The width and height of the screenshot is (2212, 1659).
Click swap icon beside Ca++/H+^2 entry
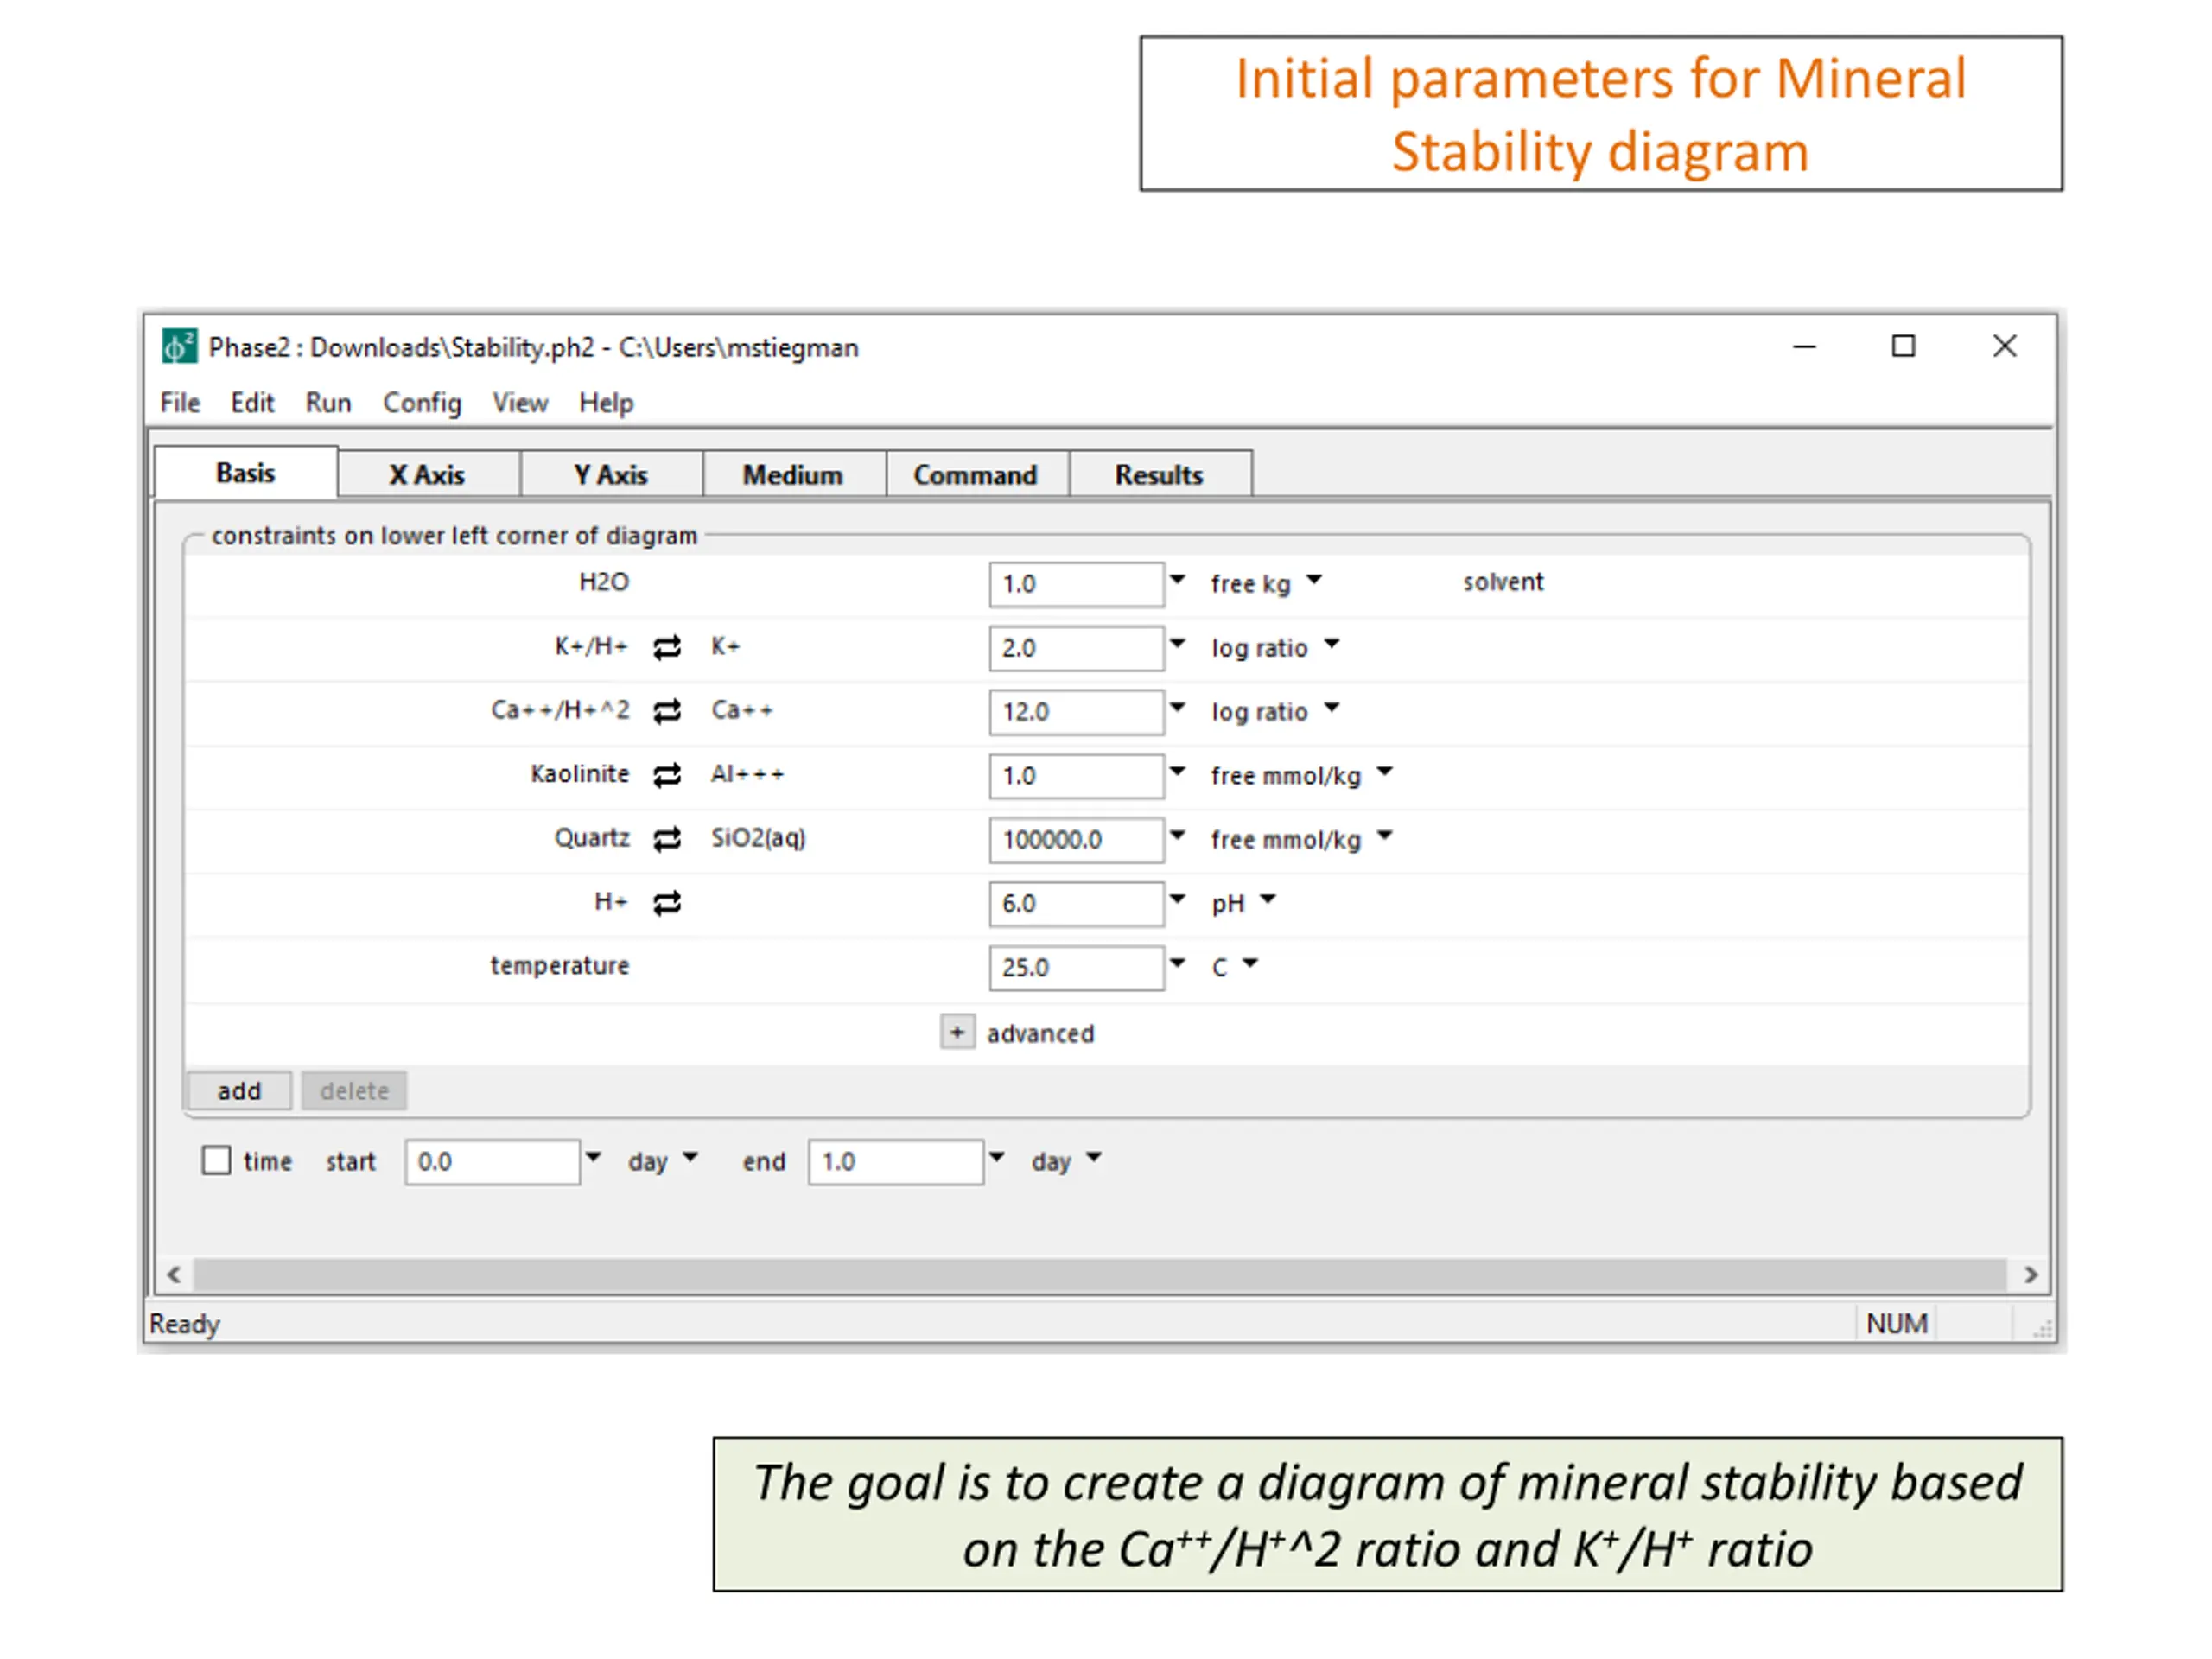click(667, 712)
